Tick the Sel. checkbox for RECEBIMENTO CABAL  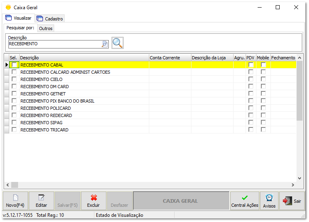click(14, 65)
